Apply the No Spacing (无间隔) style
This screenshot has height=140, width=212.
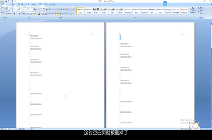88,11
